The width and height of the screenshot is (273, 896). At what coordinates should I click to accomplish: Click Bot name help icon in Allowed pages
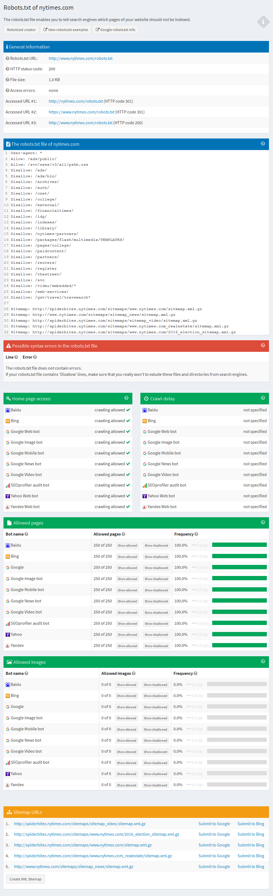click(x=26, y=534)
